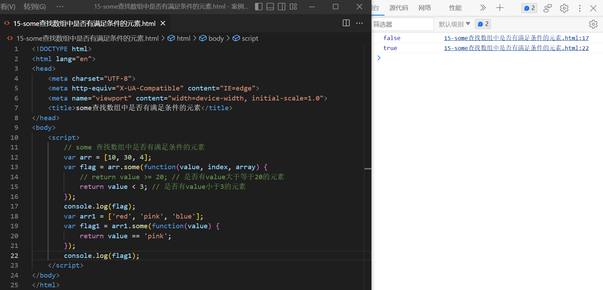Click the title tag line in editor
The height and width of the screenshot is (290, 603).
(140, 108)
